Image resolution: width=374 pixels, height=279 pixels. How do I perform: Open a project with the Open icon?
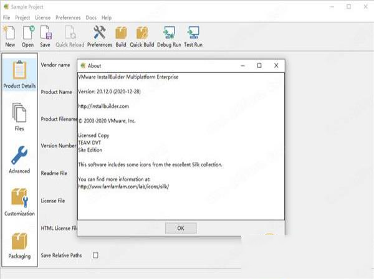28,35
